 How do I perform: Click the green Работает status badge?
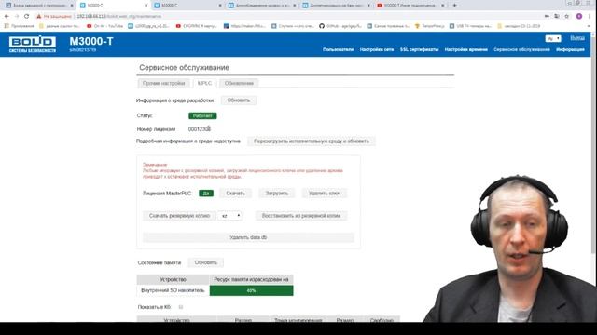pyautogui.click(x=202, y=115)
